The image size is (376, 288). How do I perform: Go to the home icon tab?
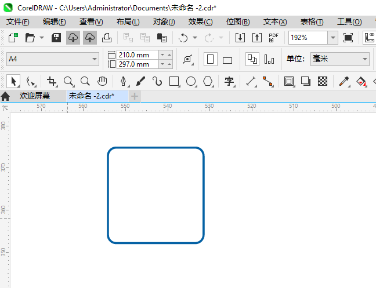[x=6, y=96]
